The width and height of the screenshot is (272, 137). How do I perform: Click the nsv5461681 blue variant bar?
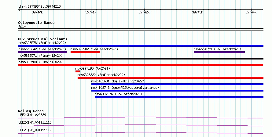pos(177,84)
